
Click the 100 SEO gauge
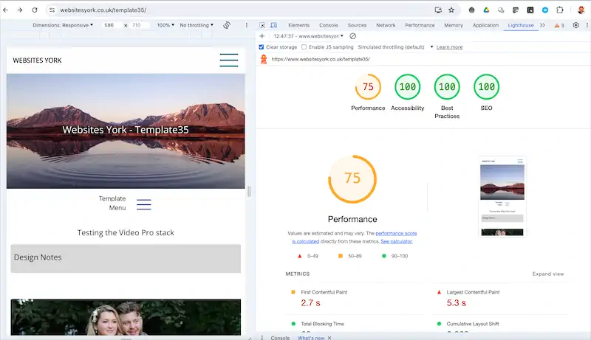486,87
